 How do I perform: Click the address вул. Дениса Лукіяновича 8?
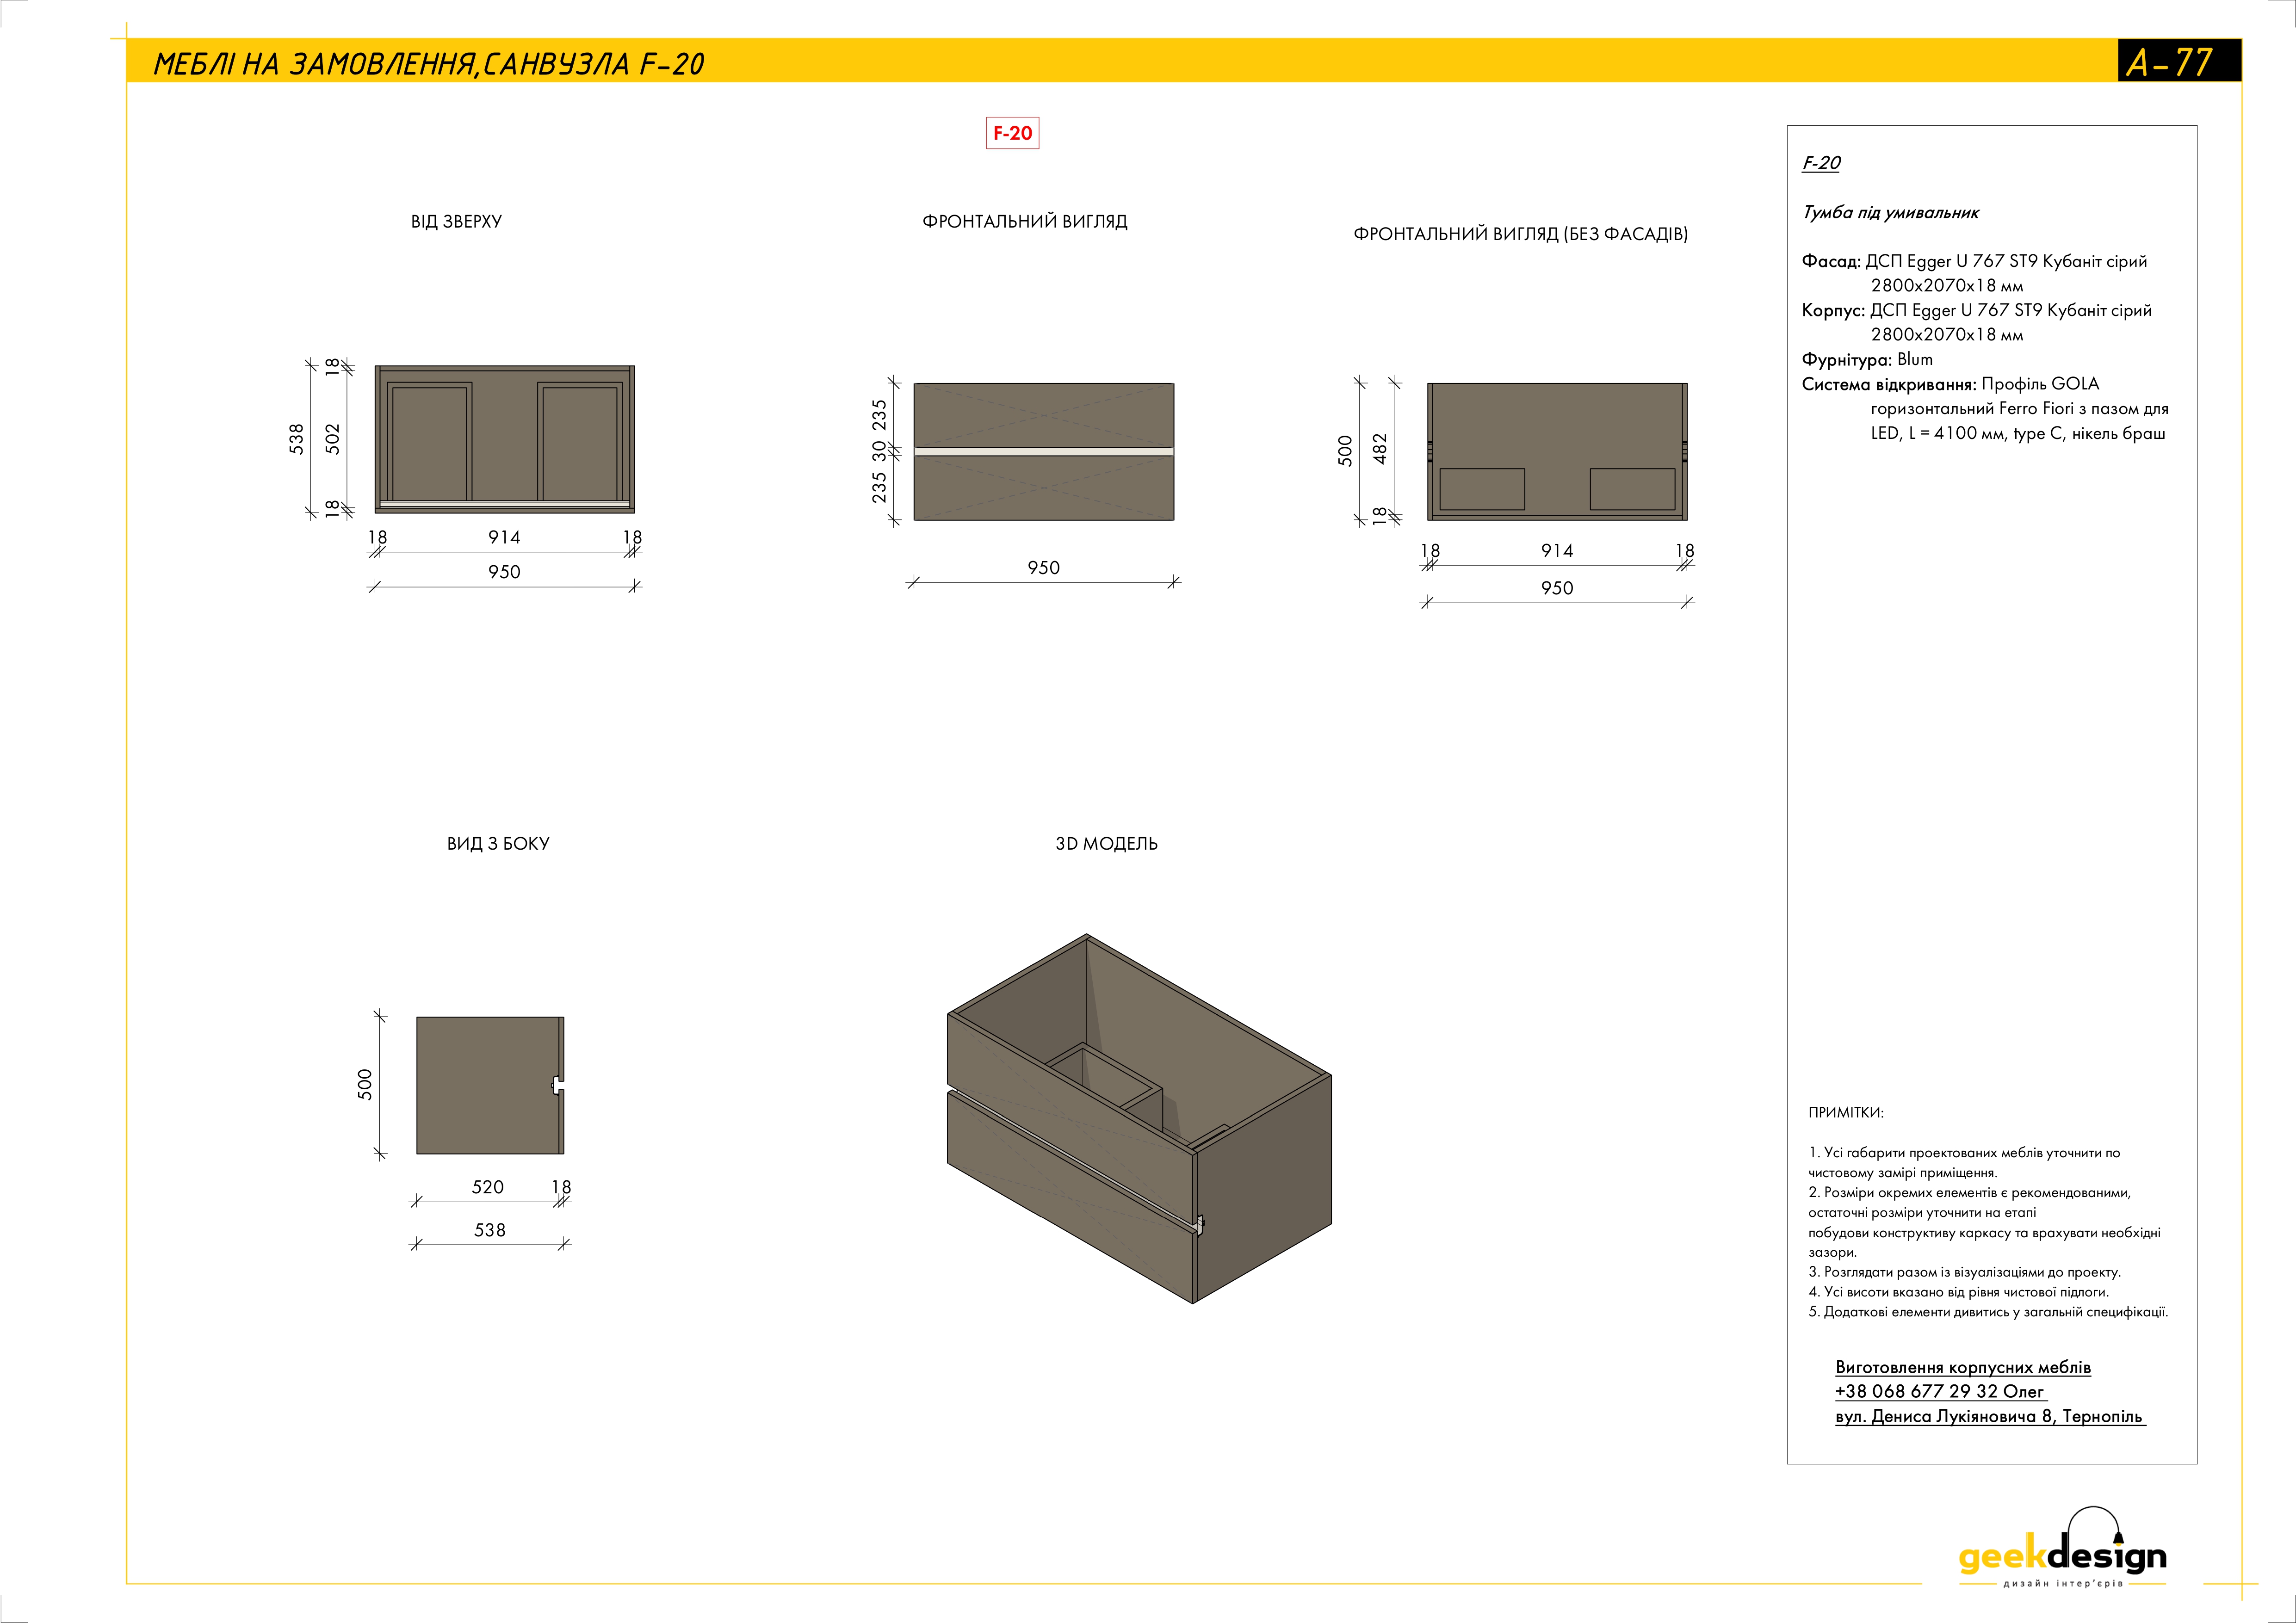pos(1988,1416)
